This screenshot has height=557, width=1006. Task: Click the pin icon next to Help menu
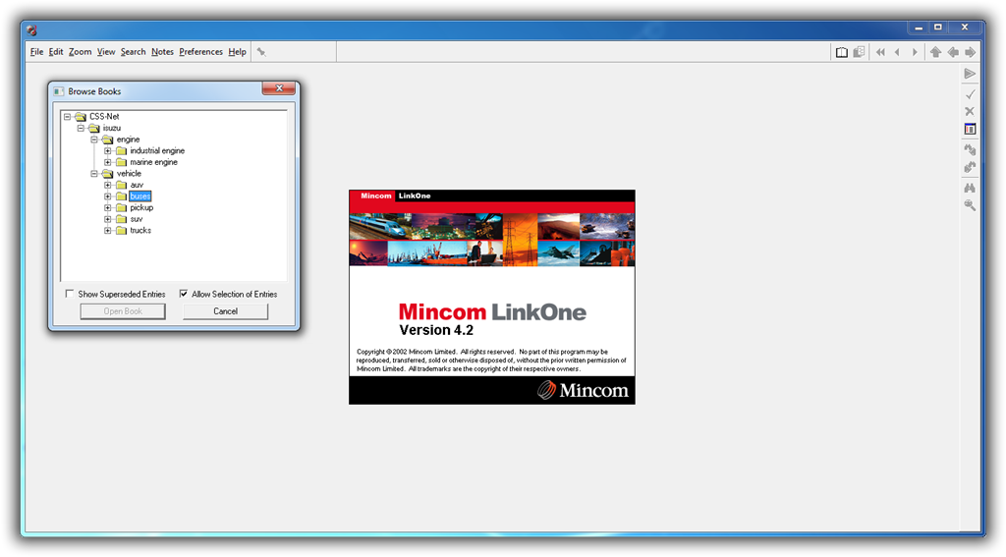(261, 52)
